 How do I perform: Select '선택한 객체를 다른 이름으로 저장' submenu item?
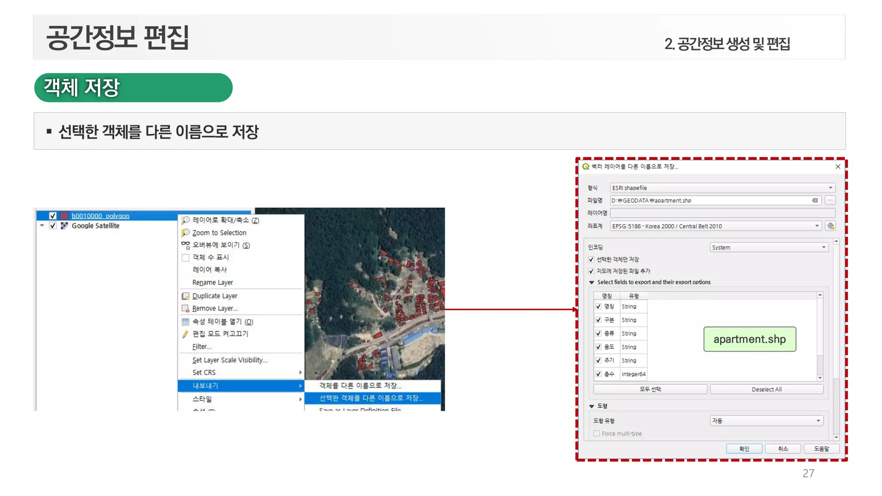click(371, 398)
